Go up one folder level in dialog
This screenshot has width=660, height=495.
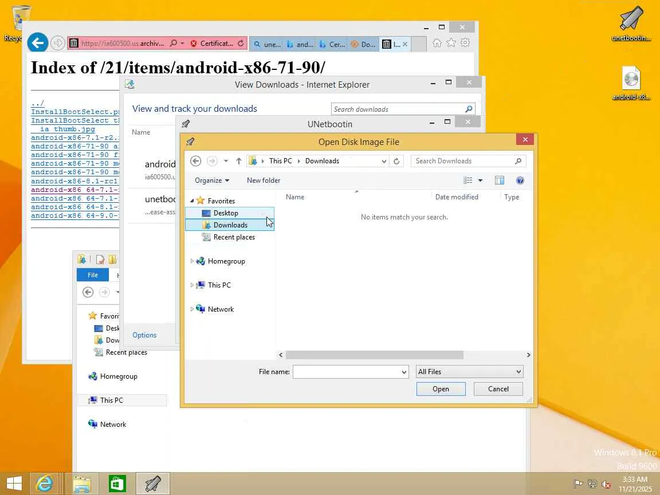click(x=239, y=161)
